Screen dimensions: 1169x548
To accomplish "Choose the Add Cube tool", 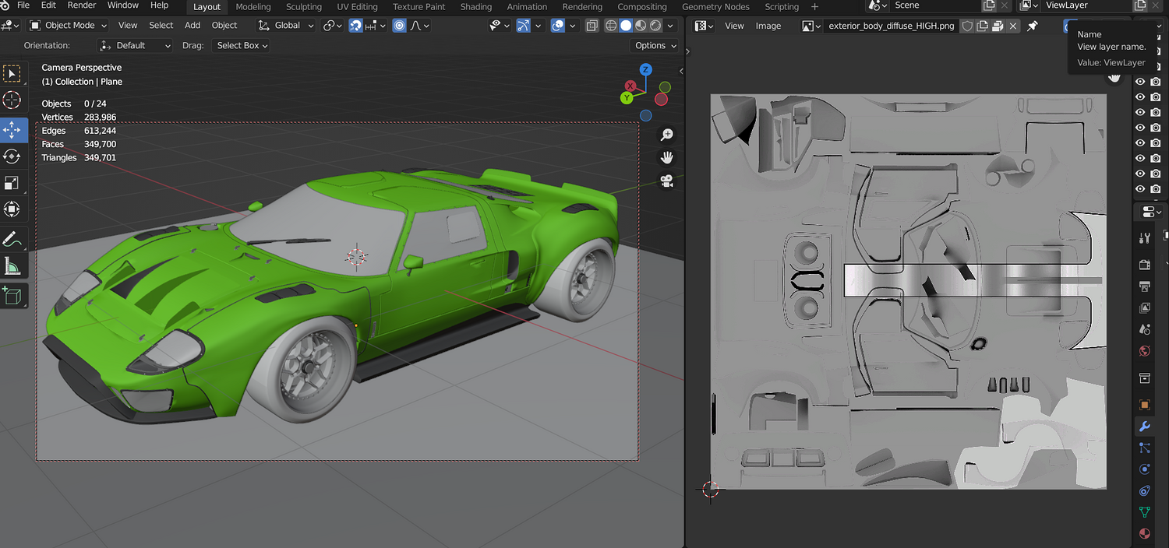I will coord(12,295).
